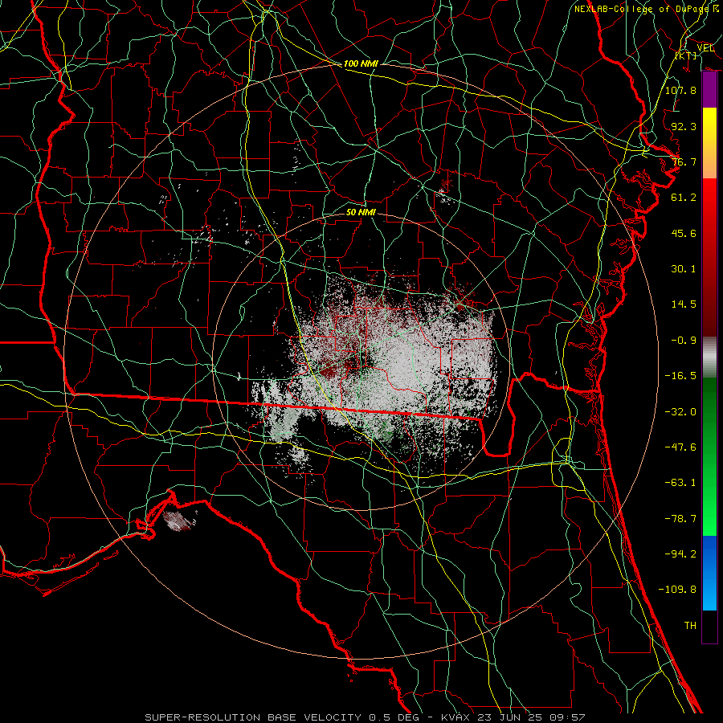The height and width of the screenshot is (723, 723).
Task: Click the -94.2 velocity legend value
Action: point(680,554)
